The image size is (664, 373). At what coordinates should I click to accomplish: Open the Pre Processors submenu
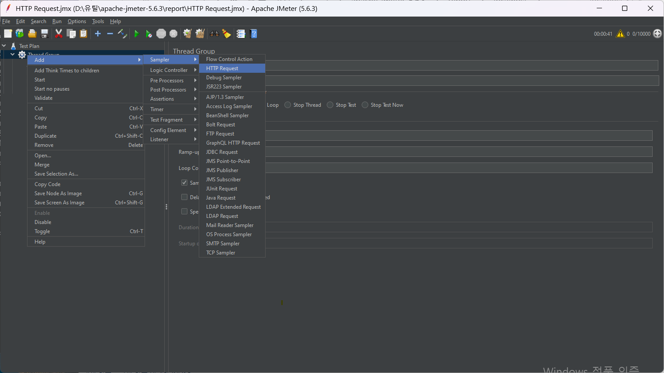(171, 81)
